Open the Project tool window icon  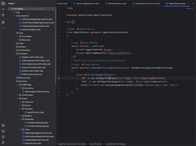point(3,3)
